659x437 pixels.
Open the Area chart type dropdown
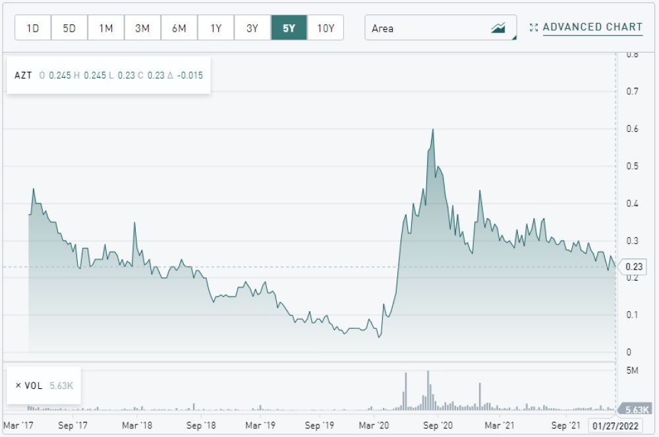coord(440,28)
